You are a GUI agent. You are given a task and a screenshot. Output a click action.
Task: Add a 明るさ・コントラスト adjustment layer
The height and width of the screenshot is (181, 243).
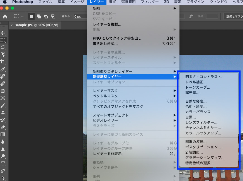[x=209, y=77]
